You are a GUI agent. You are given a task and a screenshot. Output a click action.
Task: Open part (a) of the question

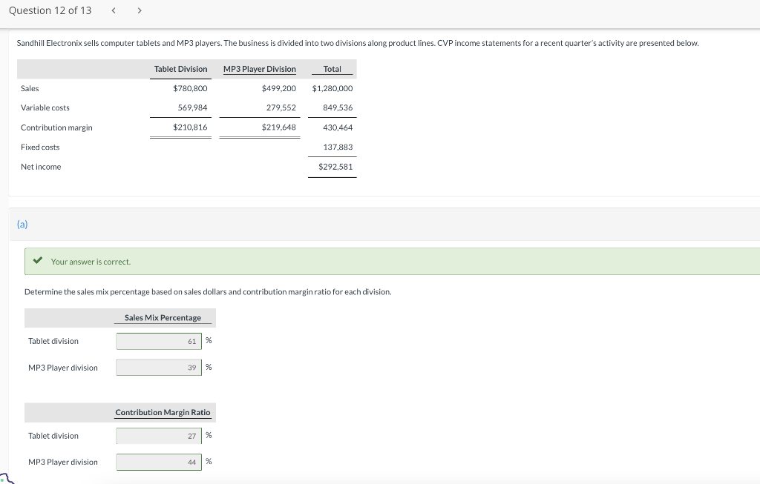[22, 224]
